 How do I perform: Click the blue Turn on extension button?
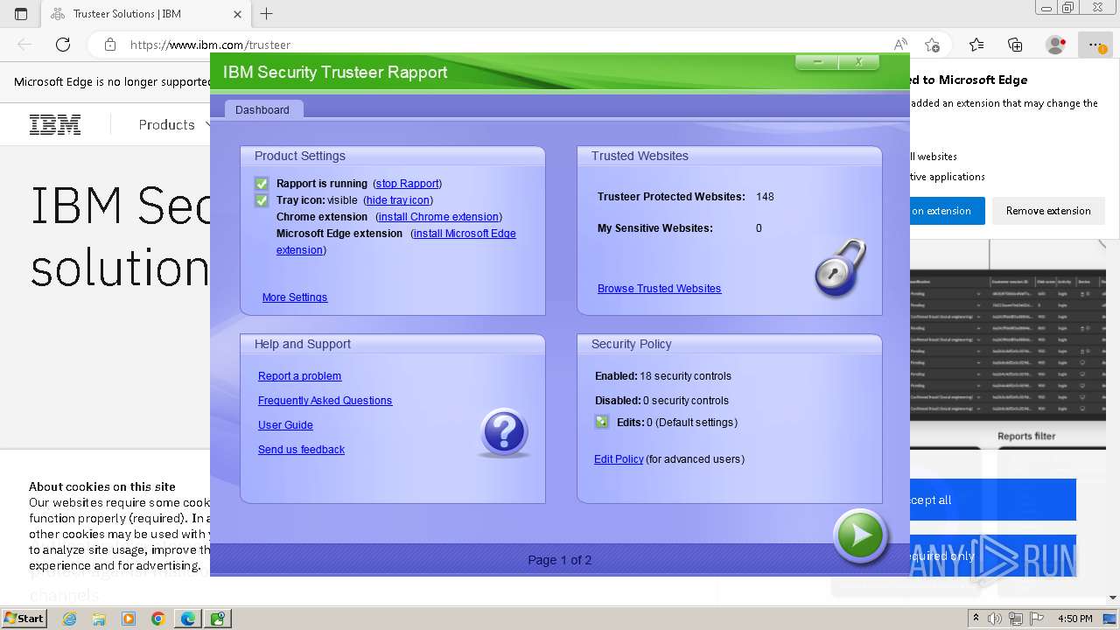(947, 211)
